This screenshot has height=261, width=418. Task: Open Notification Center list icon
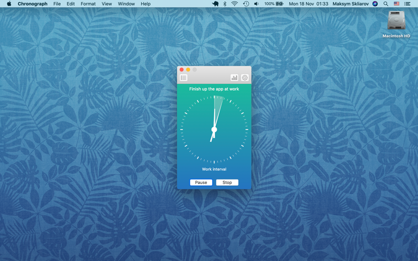pyautogui.click(x=408, y=4)
